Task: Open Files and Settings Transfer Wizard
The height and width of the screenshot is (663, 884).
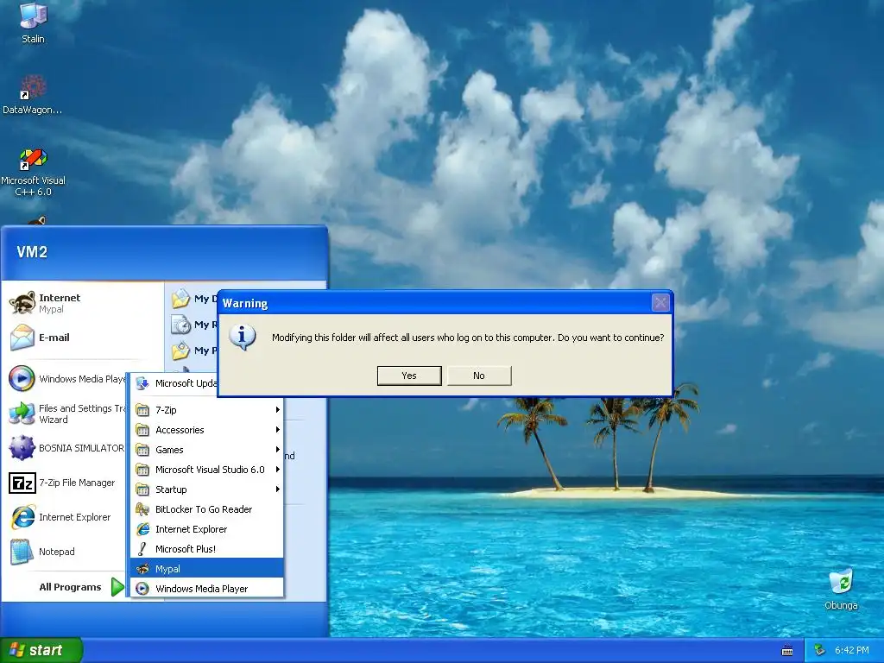Action: point(66,414)
